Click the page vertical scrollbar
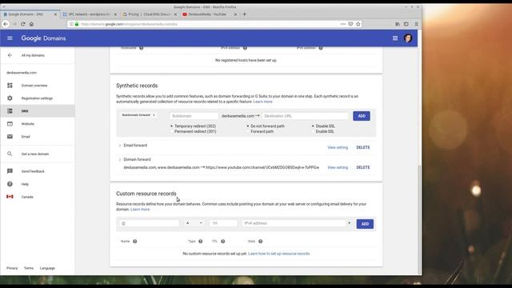 (x=419, y=219)
